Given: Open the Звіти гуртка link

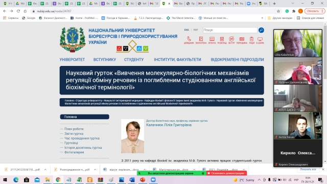Looking at the screenshot, I should [74, 134].
